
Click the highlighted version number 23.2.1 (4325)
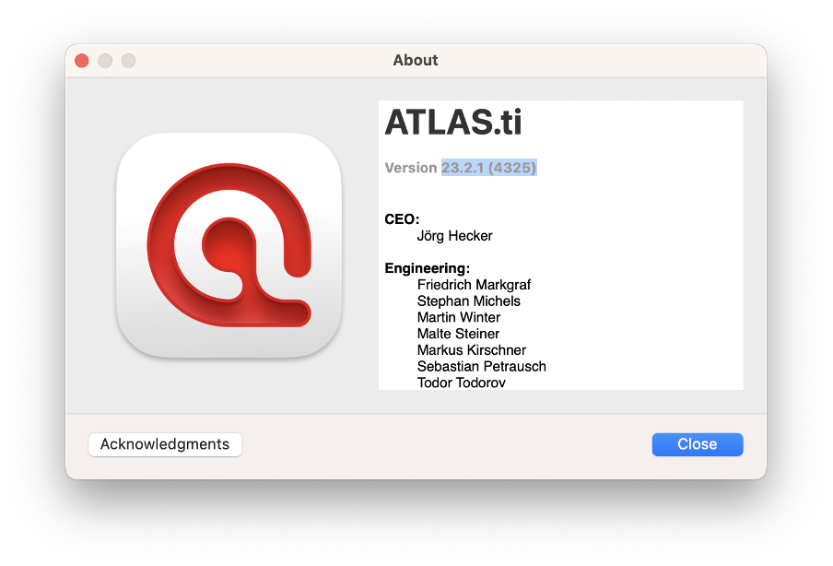pos(488,168)
